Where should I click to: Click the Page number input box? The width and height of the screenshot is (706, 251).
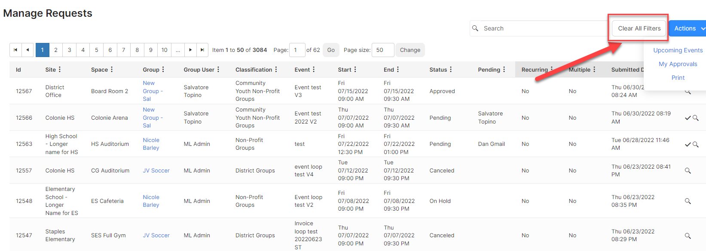point(297,50)
